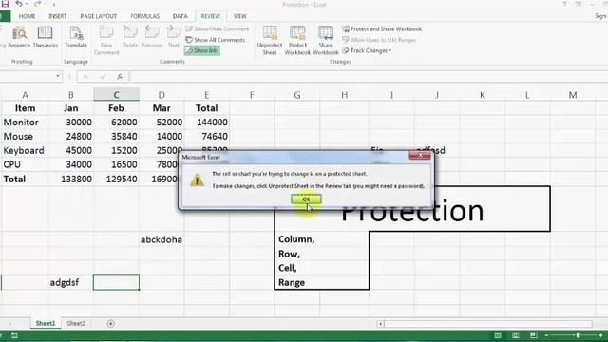This screenshot has width=608, height=342.
Task: Click the 'Feb' header cell
Action: pyautogui.click(x=116, y=108)
